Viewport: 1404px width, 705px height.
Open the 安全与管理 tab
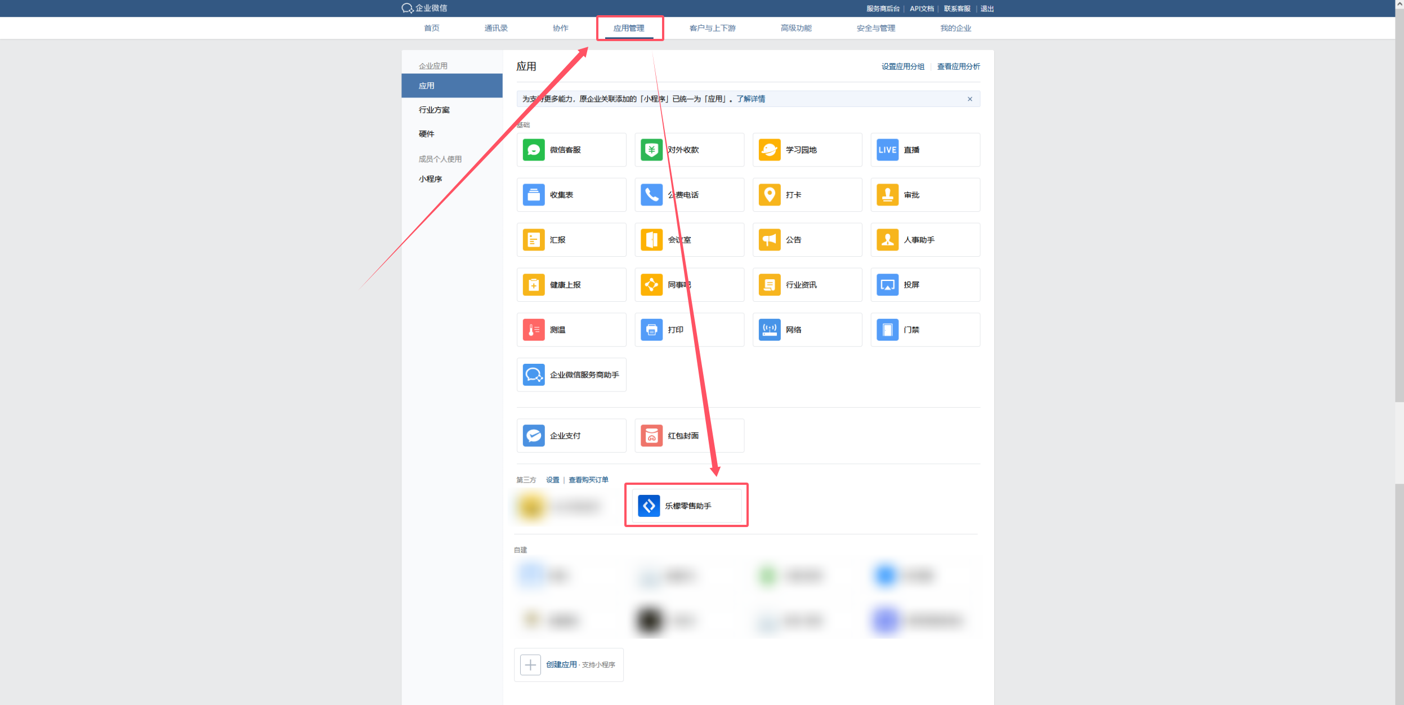[x=875, y=28]
